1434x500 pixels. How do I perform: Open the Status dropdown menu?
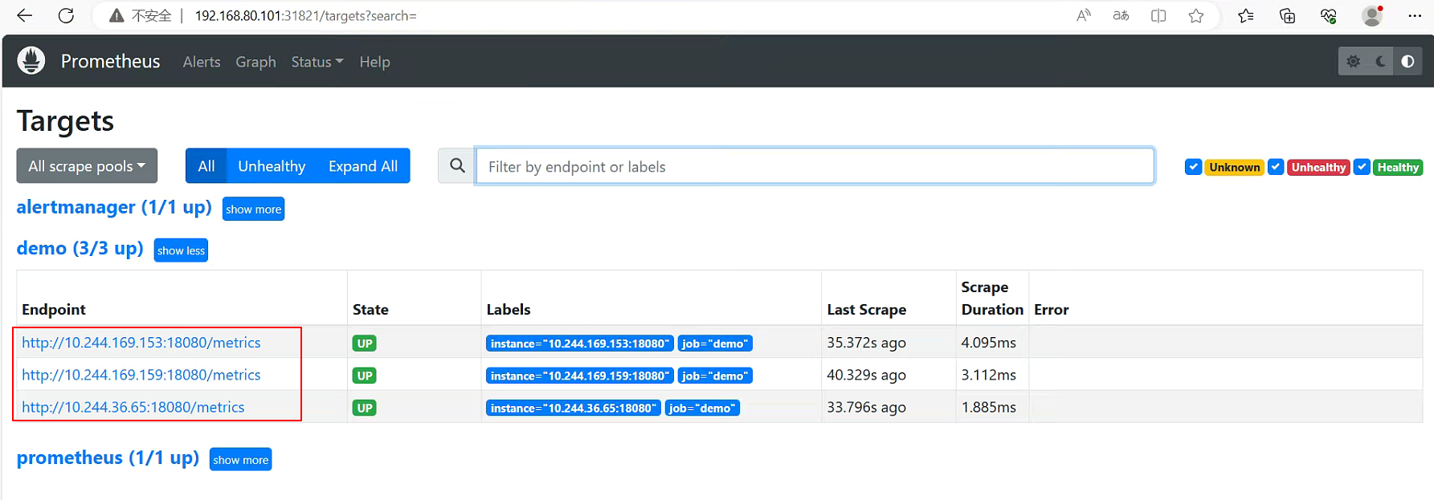point(317,62)
